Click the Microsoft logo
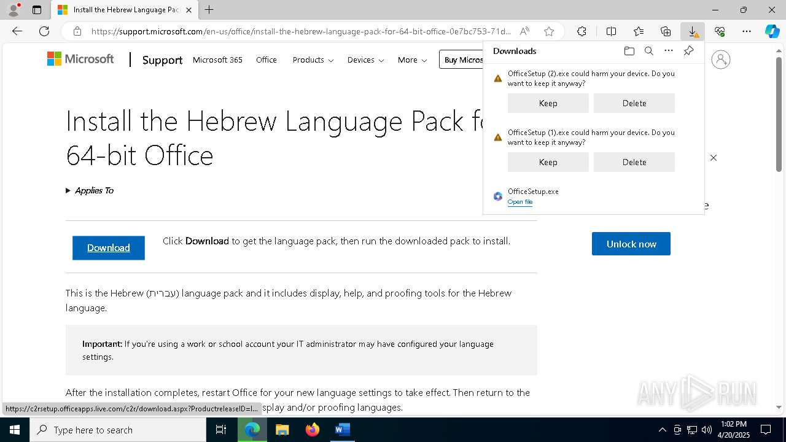The height and width of the screenshot is (442, 786). tap(80, 59)
